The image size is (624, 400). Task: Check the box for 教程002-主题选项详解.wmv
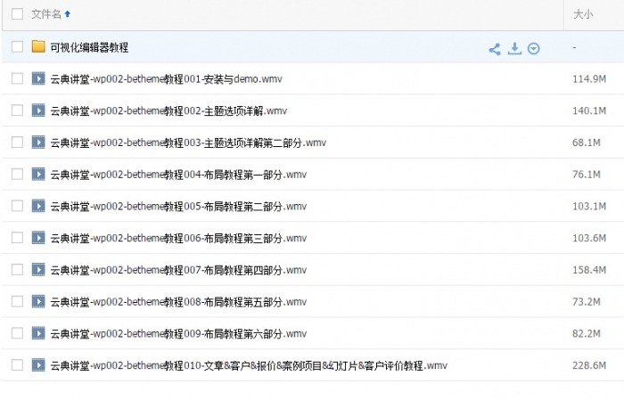coord(17,110)
